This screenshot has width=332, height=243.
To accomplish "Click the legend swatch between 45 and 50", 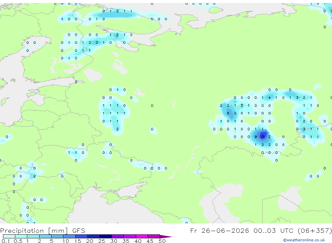I will click(154, 236).
